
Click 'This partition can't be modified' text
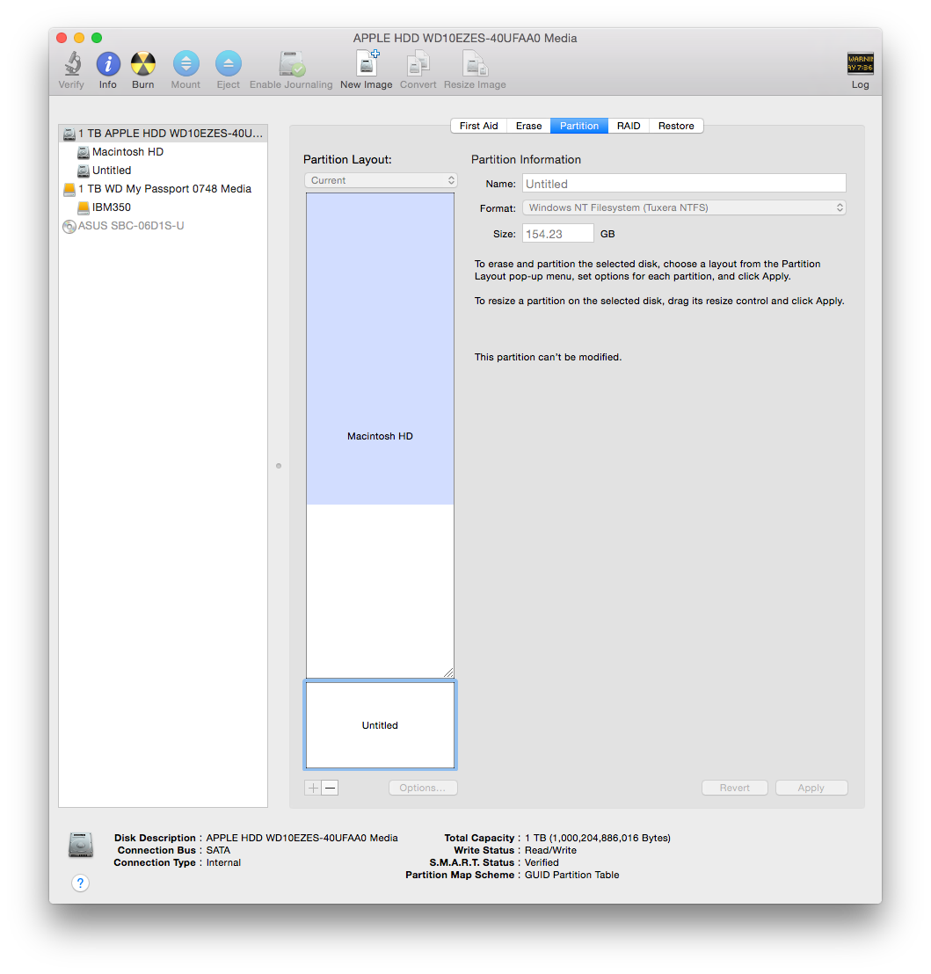click(548, 357)
